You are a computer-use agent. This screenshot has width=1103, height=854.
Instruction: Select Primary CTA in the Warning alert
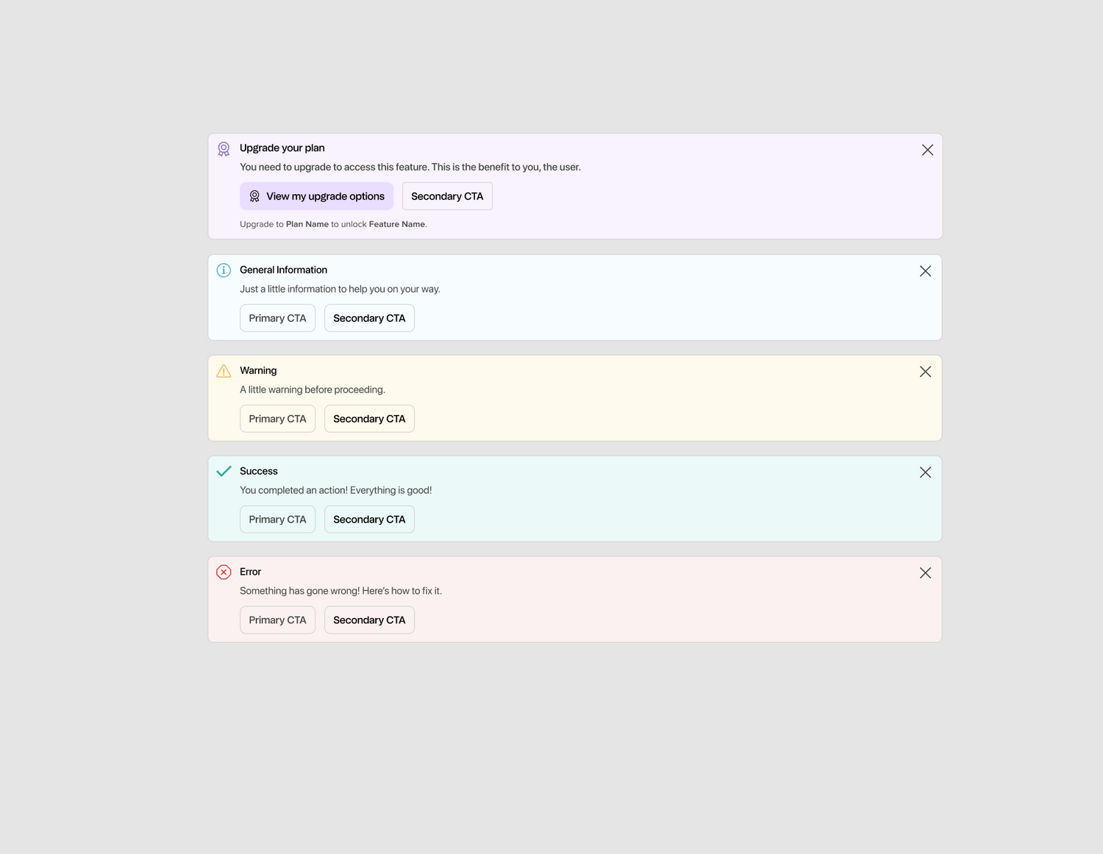pyautogui.click(x=277, y=419)
